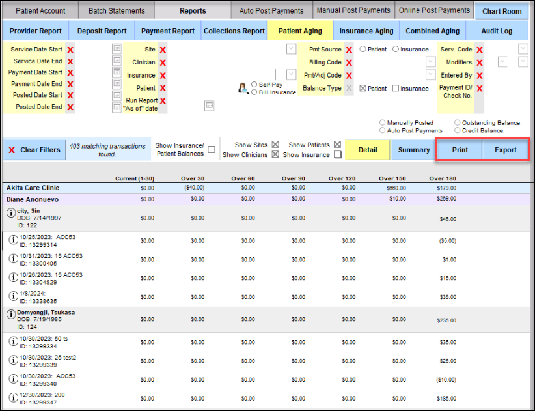The height and width of the screenshot is (411, 535).
Task: Open calendar for Service Date Start
Action: [x=117, y=49]
